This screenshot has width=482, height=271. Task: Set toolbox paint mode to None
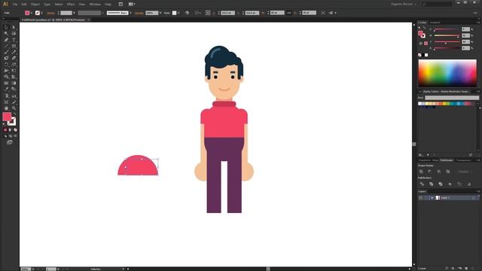coord(15,130)
